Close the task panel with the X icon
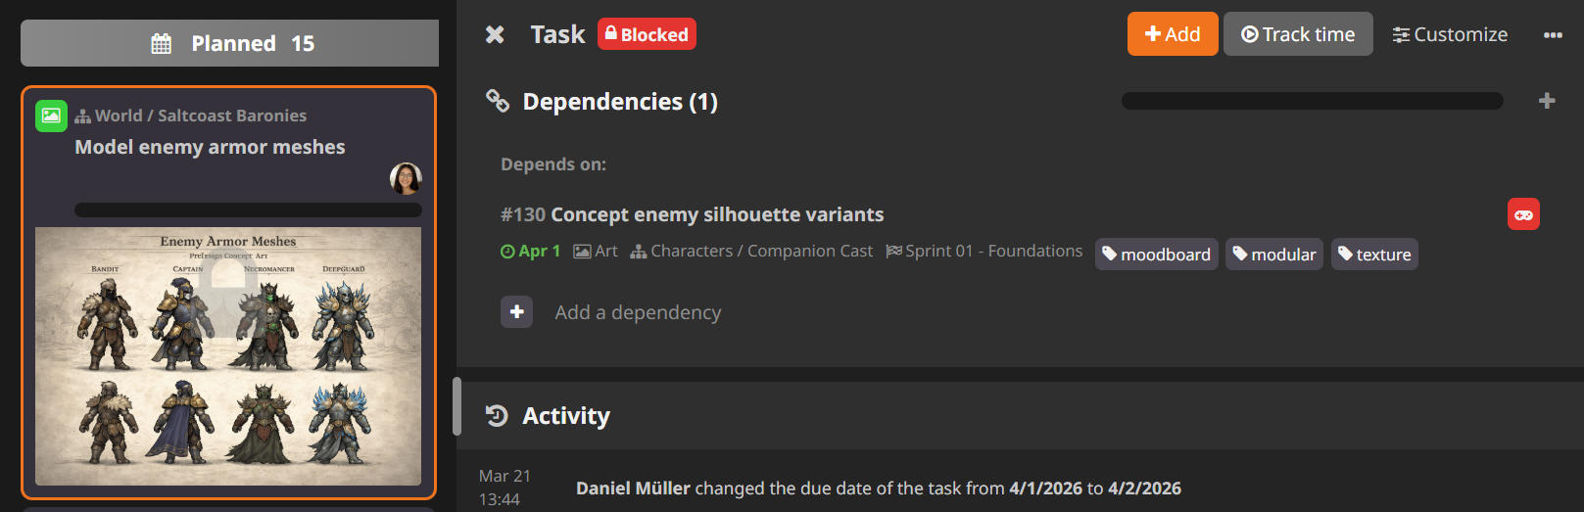Viewport: 1584px width, 512px height. click(x=495, y=35)
